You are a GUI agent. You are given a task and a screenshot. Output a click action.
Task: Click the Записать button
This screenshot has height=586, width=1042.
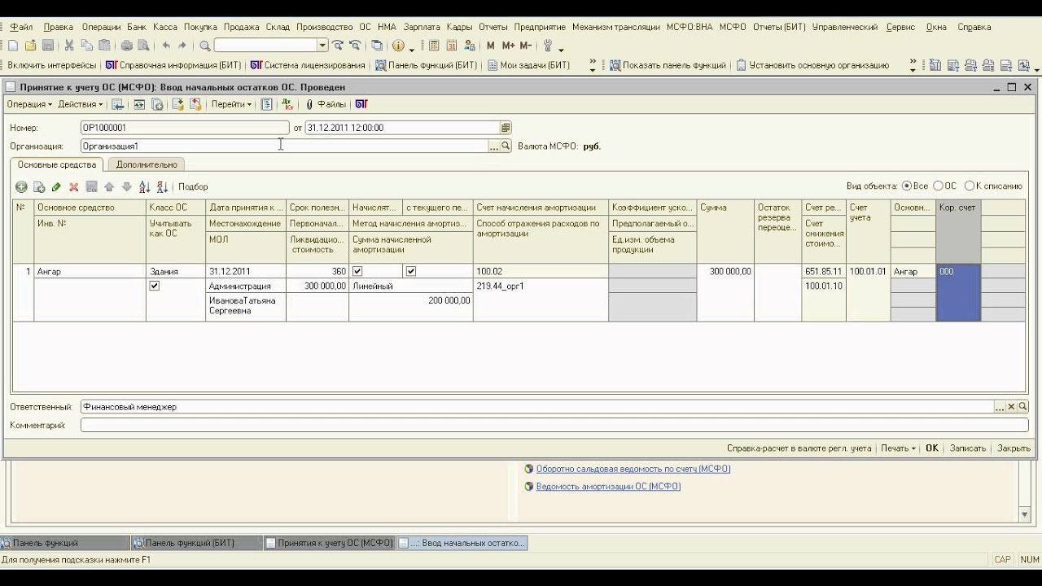[968, 448]
